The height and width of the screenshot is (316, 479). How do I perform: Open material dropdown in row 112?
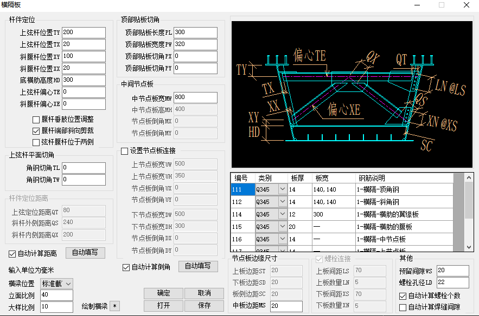click(282, 202)
